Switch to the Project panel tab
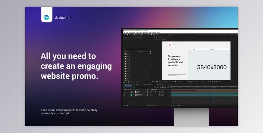Viewport: 263px width, 133px height. tap(126, 37)
